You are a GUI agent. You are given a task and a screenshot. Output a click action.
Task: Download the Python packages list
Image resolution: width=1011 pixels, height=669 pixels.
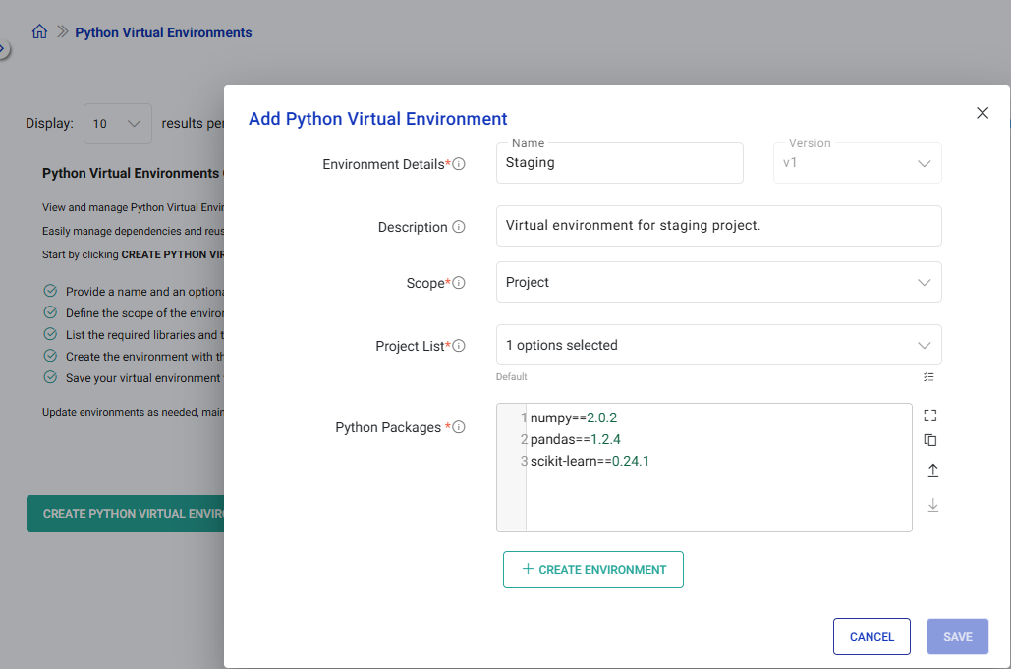coord(931,505)
